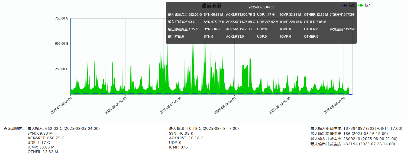Click the 最大输出 10.18 G summary line
Viewport: 407px width, 155px height.
[x=204, y=128]
